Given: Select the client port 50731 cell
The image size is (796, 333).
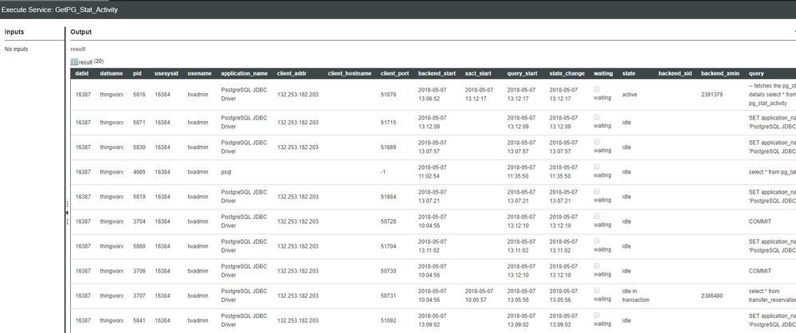Looking at the screenshot, I should tap(388, 296).
